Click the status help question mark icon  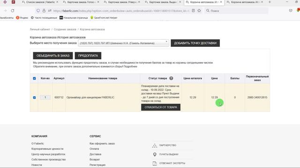click(171, 78)
